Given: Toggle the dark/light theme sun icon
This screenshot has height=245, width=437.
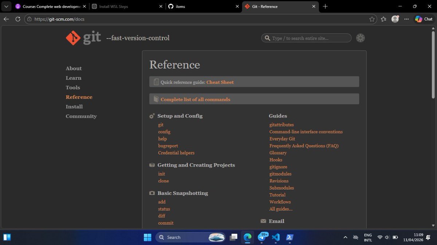Looking at the screenshot, I should coord(360,38).
